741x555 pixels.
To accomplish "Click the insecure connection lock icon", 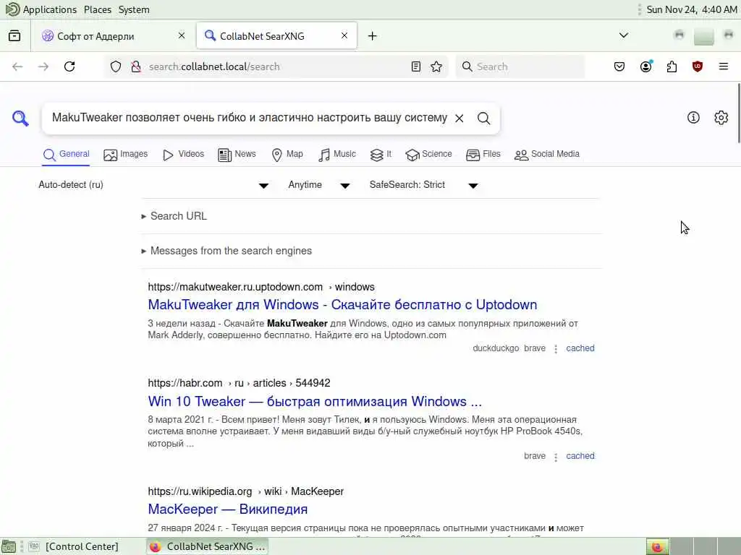I will point(135,66).
